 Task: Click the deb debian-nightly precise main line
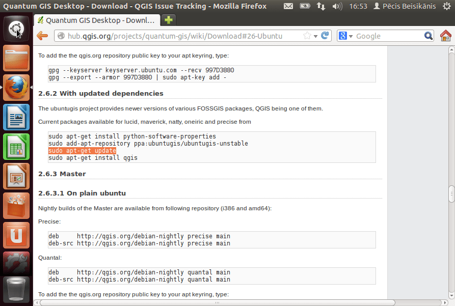[139, 236]
